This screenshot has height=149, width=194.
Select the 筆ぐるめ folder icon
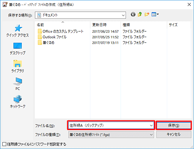point(40,42)
